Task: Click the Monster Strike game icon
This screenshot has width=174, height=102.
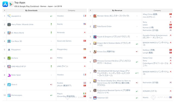Action: click(x=95, y=16)
